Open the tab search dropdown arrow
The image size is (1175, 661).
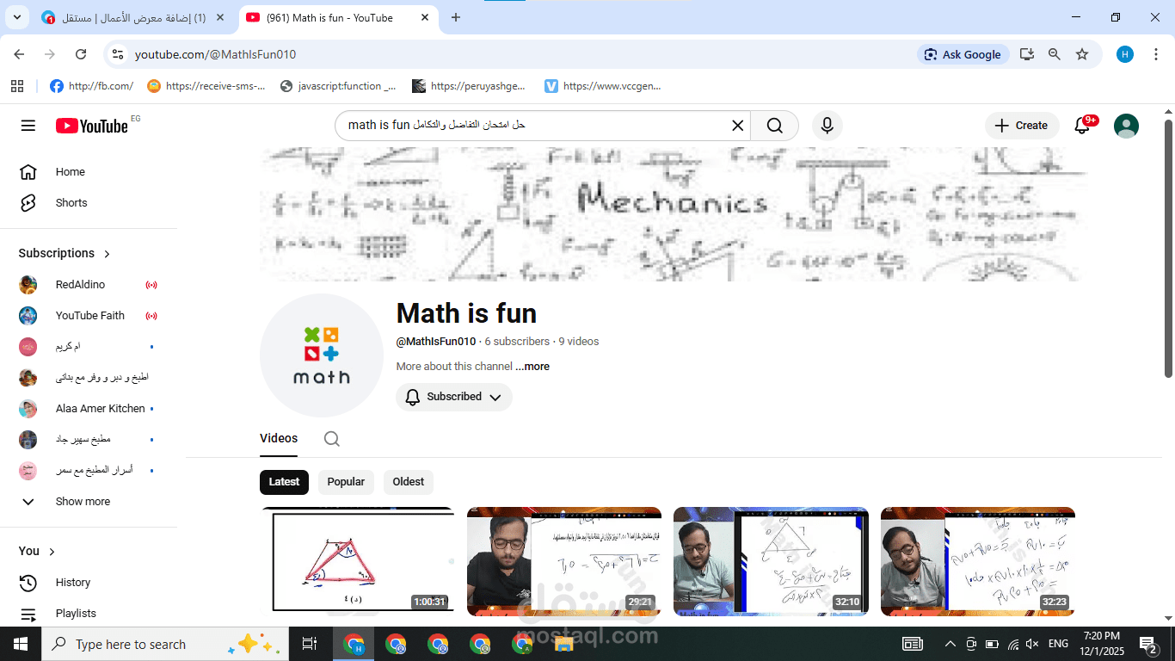tap(16, 17)
